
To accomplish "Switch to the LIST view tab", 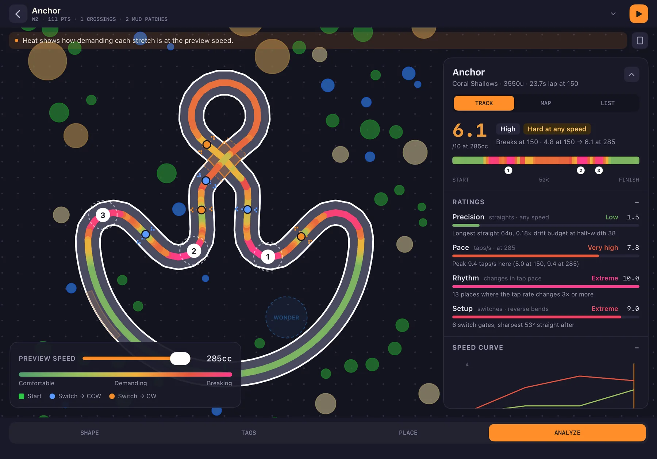I will point(607,103).
